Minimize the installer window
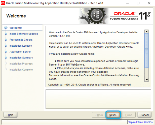The height and width of the screenshot is (125, 155). tap(128, 3)
